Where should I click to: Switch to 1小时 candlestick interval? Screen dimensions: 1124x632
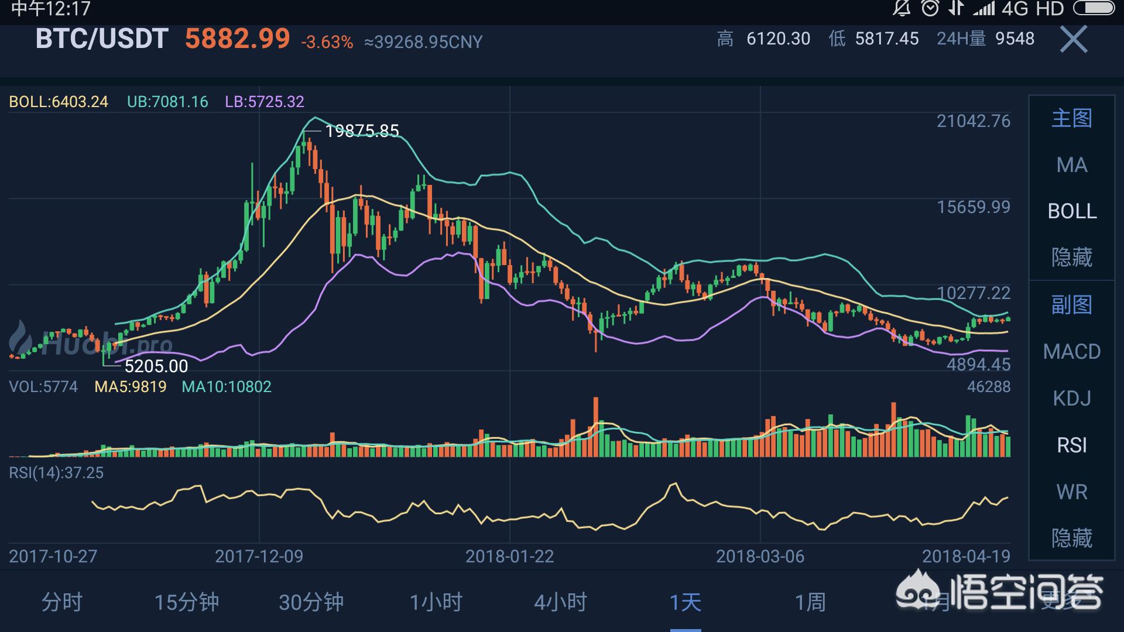tap(436, 602)
